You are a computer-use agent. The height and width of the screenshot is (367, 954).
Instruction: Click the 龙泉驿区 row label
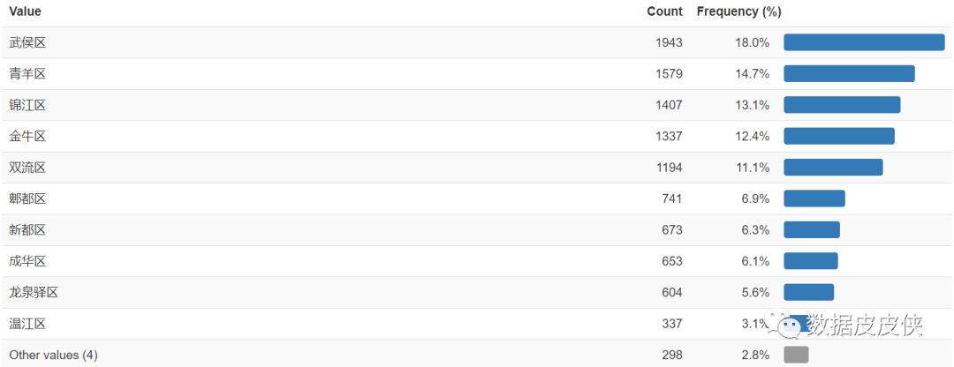[34, 292]
